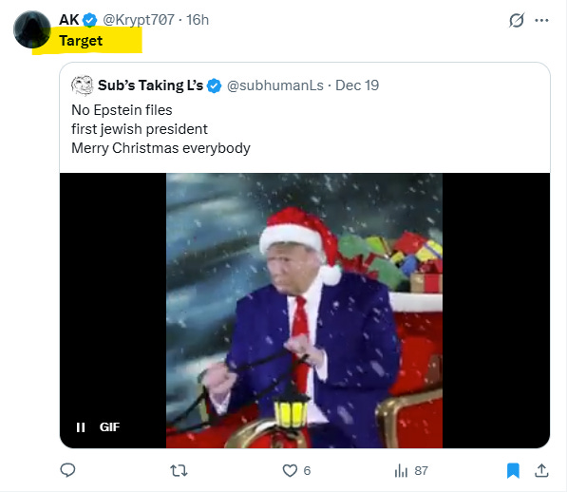Open Sub's Taking L's profile name
Screen dimensions: 567x492
click(150, 85)
